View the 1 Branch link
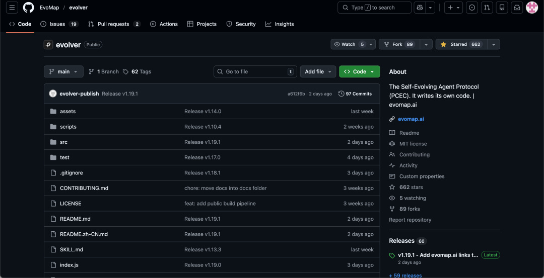The image size is (544, 278). click(104, 71)
